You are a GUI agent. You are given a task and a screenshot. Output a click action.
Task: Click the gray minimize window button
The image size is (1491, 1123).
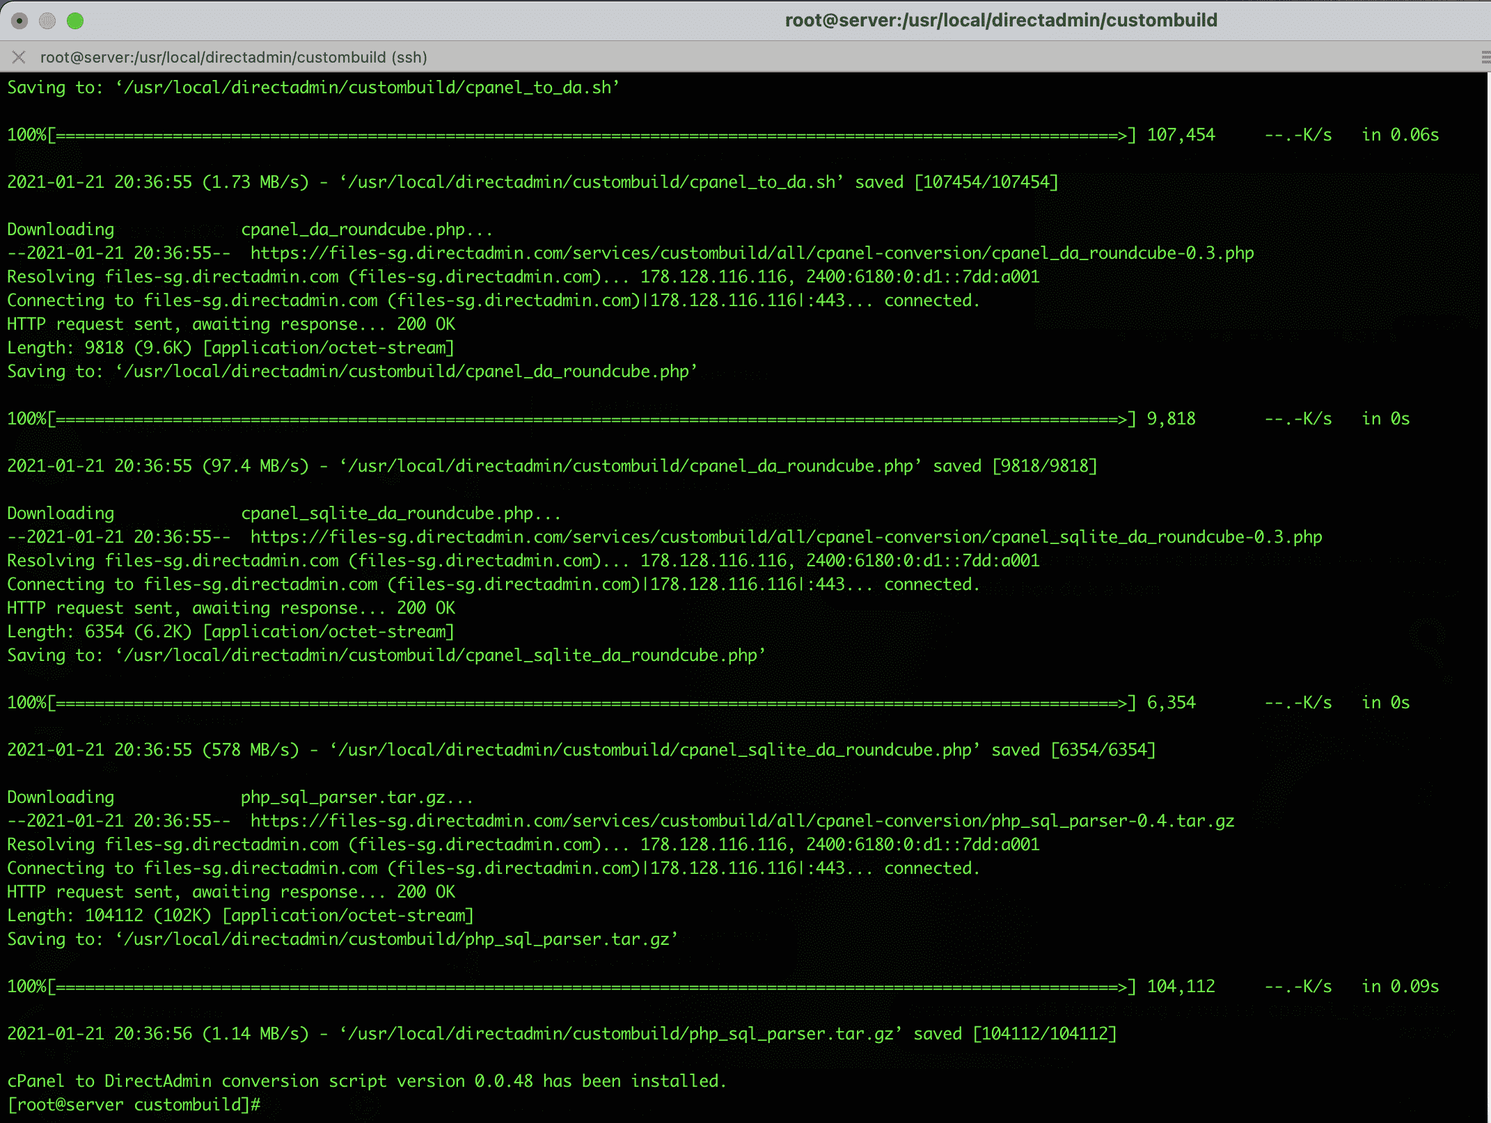pos(47,21)
